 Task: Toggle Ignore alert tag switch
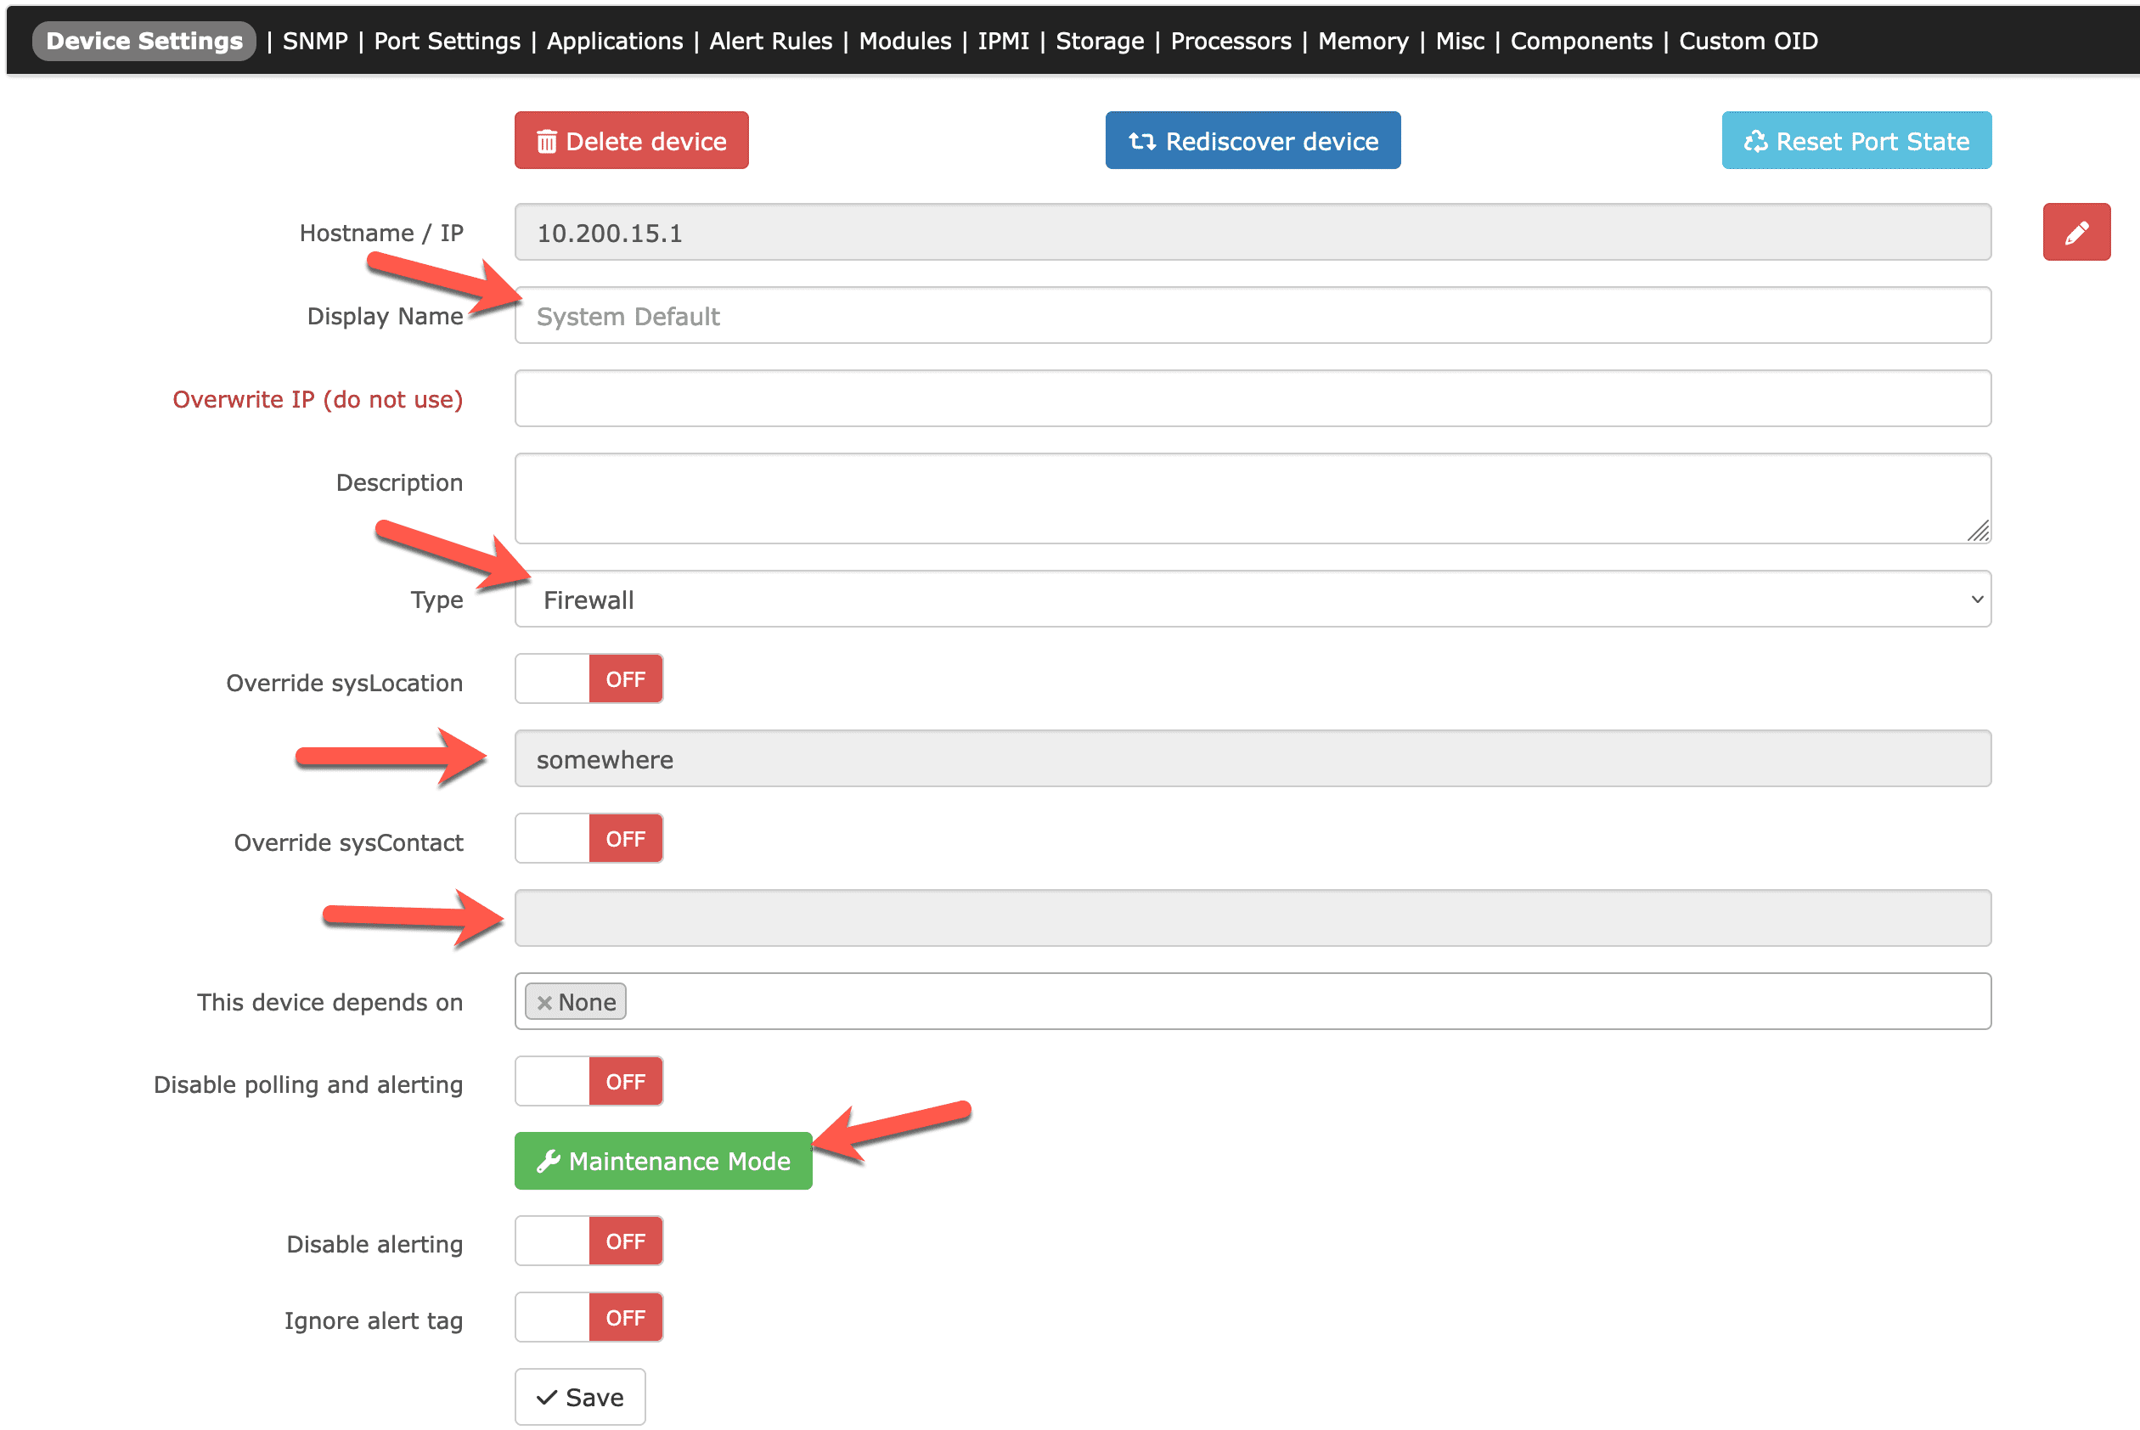point(588,1318)
